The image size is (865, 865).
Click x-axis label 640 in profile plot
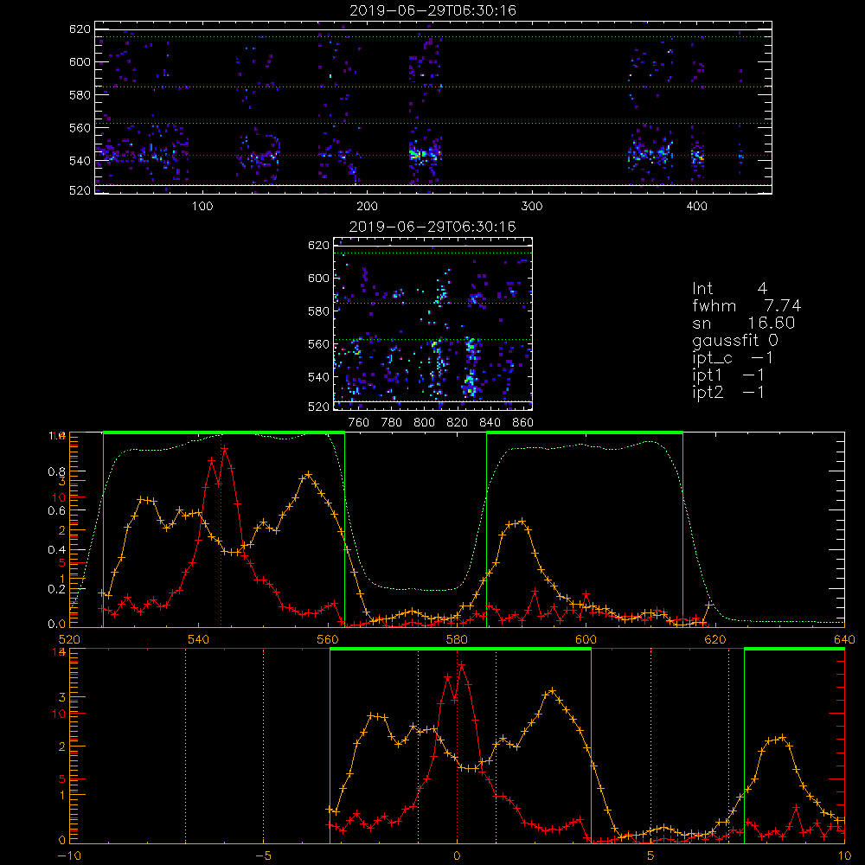click(x=844, y=639)
